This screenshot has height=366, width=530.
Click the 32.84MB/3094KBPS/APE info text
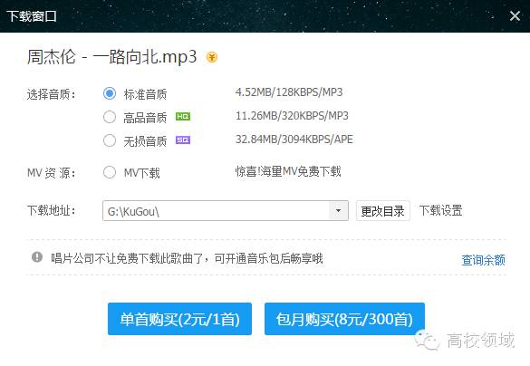point(294,140)
